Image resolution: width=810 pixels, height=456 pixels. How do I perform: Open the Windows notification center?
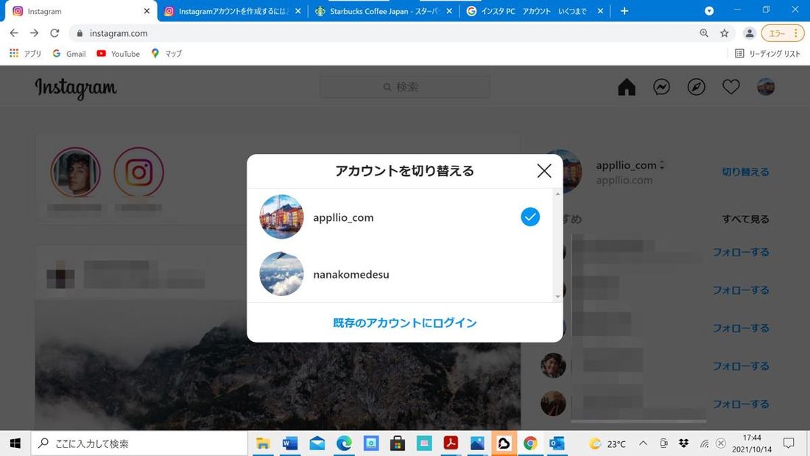789,443
